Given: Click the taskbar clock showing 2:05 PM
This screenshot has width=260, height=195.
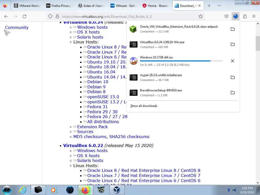Looking at the screenshot, I should pyautogui.click(x=247, y=190).
